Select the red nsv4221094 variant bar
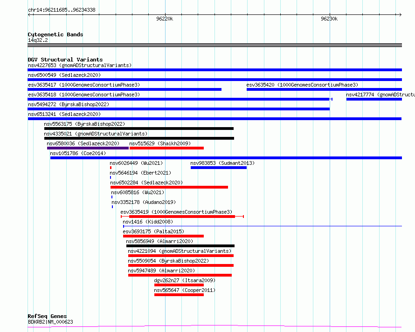The image size is (415, 332). 181,256
